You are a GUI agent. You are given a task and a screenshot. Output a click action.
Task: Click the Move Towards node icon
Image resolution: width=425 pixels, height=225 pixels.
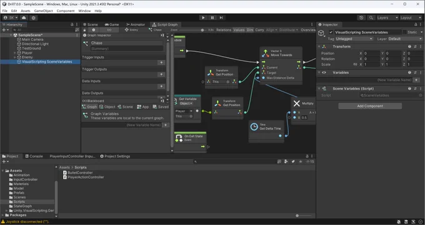266,53
